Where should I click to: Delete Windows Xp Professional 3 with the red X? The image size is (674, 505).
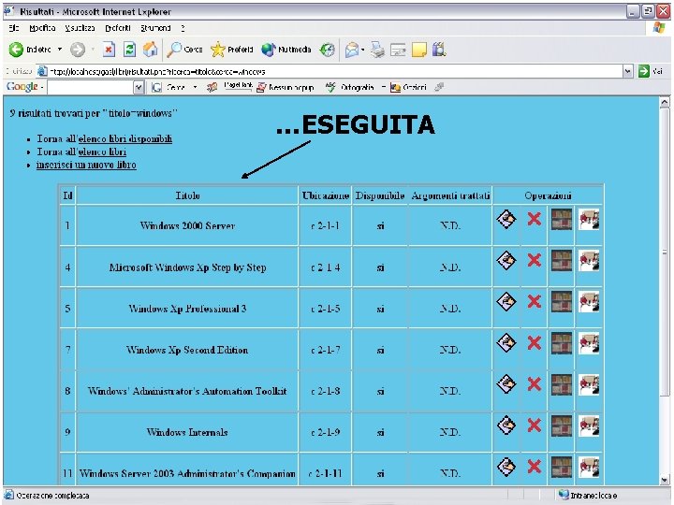534,301
